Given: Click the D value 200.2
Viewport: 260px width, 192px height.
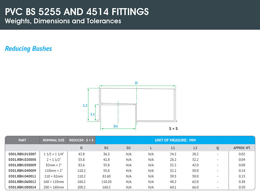Looking at the screenshot, I should pos(82,187).
